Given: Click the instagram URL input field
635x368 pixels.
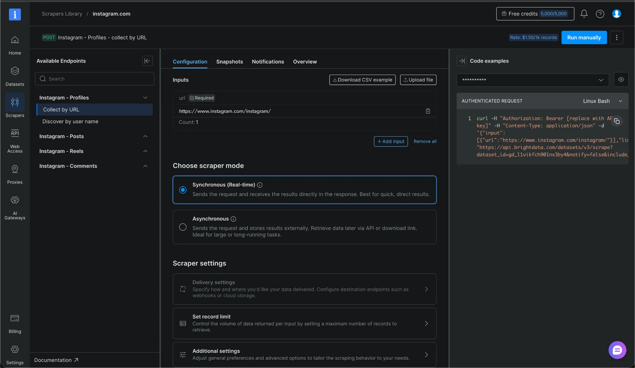Looking at the screenshot, I should point(299,111).
